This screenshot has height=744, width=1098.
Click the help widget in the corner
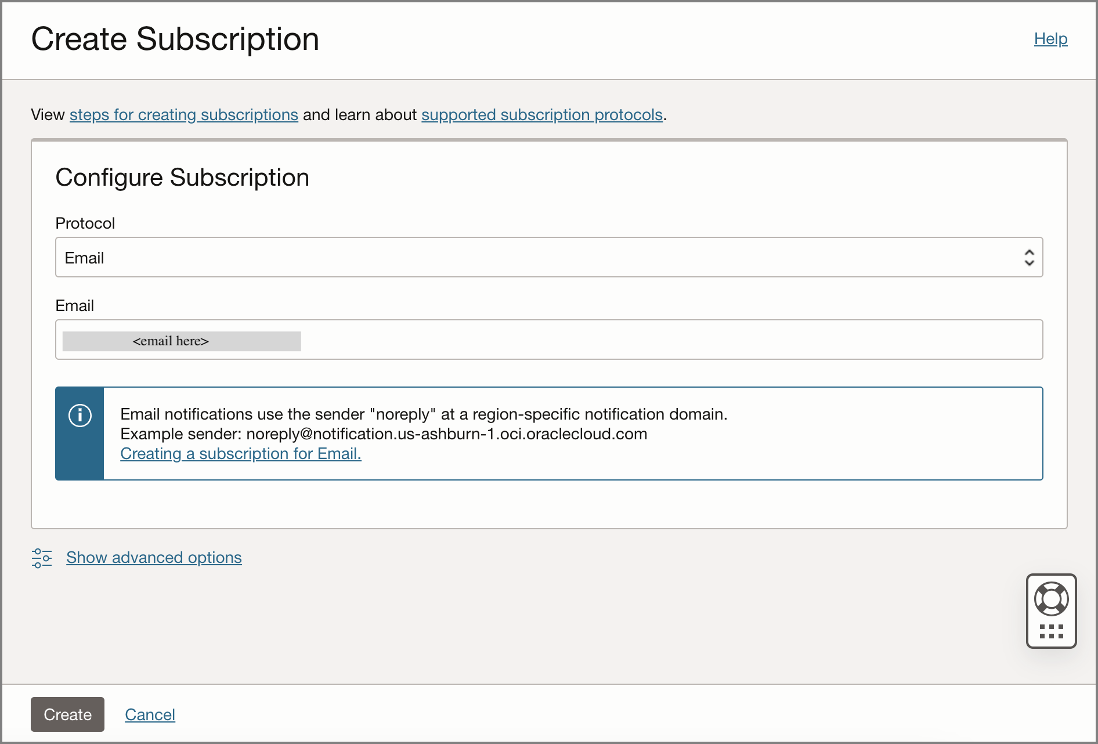pyautogui.click(x=1052, y=611)
